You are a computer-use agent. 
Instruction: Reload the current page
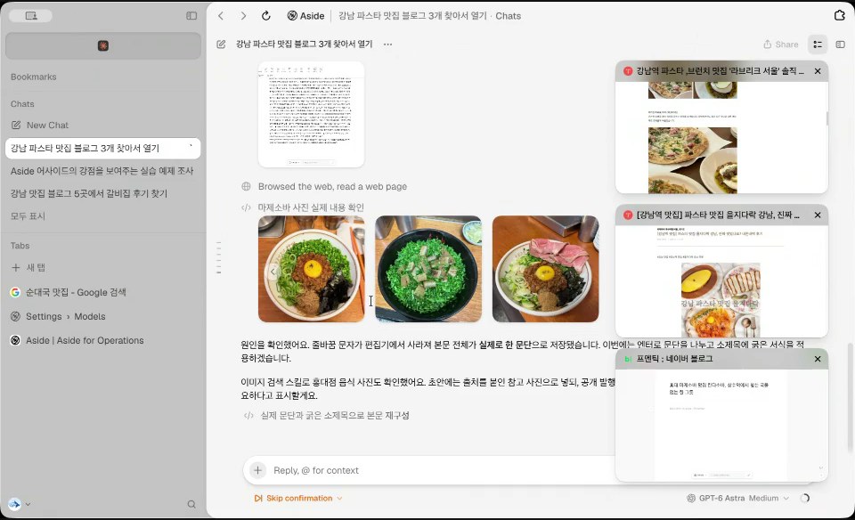[266, 16]
